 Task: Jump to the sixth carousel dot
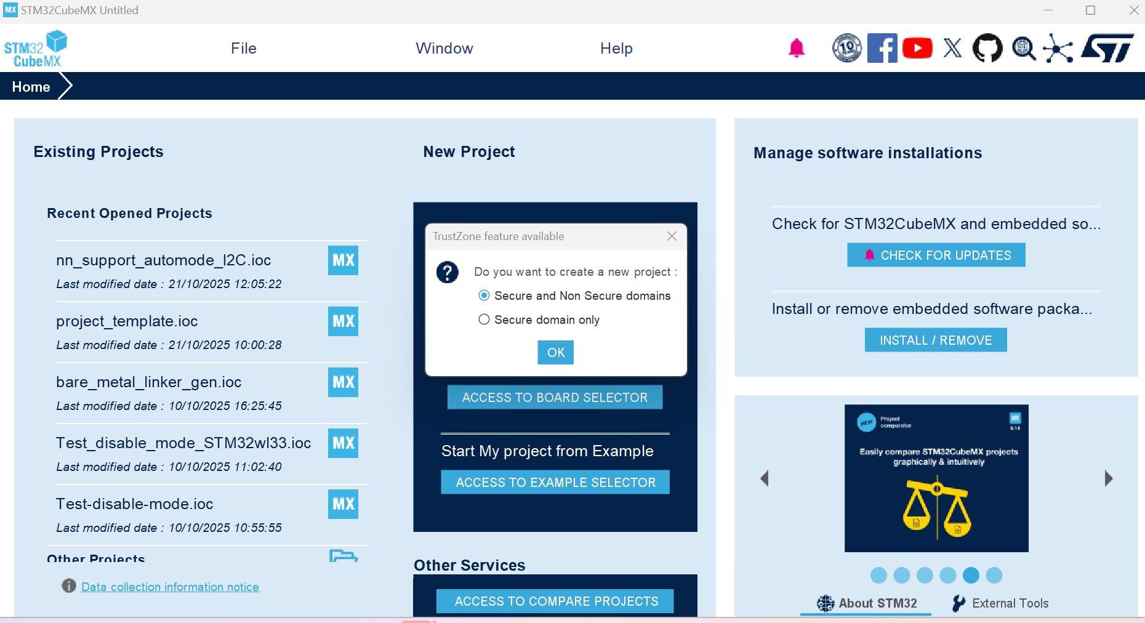(994, 575)
